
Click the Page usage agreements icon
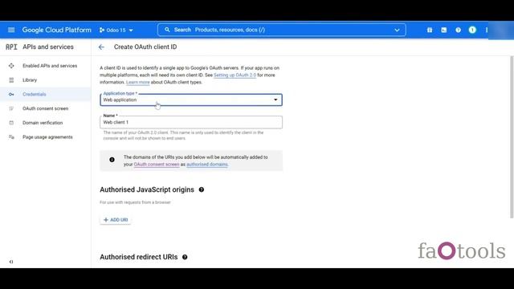click(x=11, y=137)
